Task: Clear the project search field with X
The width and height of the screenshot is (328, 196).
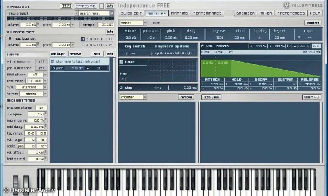Action: click(x=112, y=13)
